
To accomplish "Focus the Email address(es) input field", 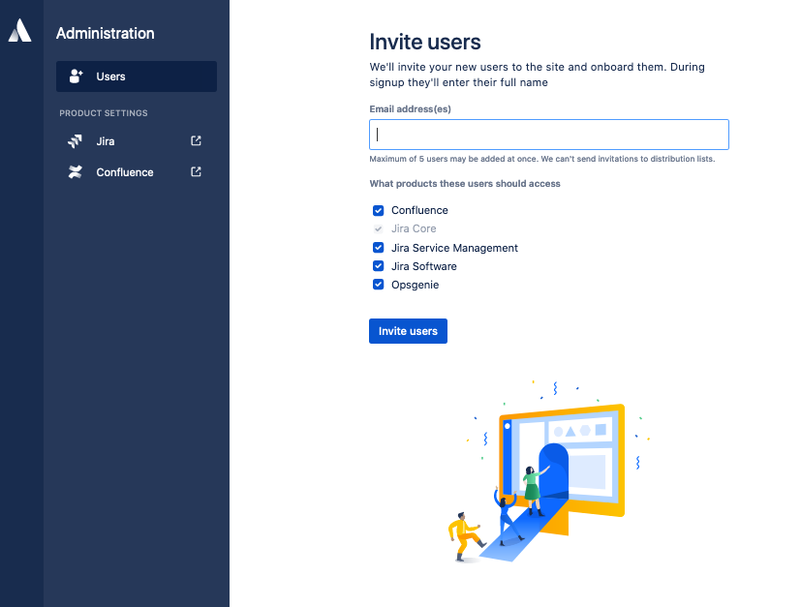I will [x=549, y=135].
